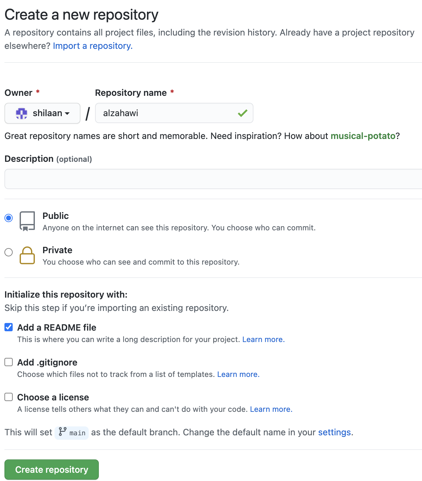
Task: Click the public repository book icon
Action: [x=27, y=221]
